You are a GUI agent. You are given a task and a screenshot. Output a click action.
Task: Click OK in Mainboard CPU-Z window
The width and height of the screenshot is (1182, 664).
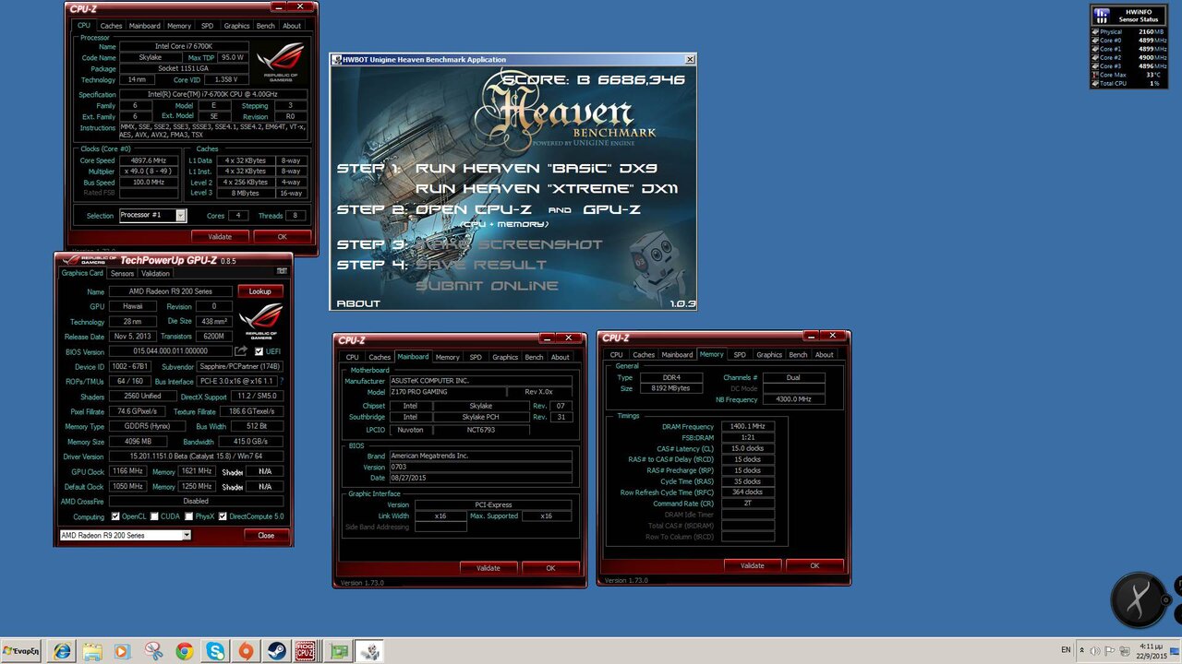(550, 568)
